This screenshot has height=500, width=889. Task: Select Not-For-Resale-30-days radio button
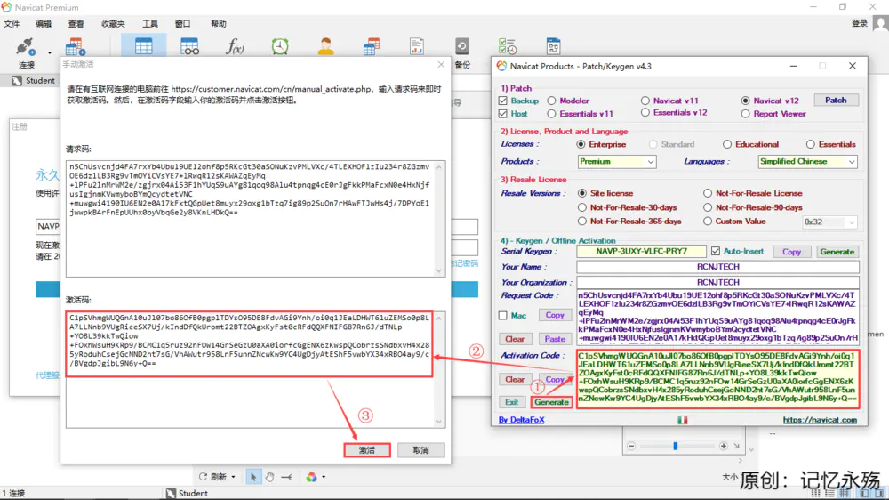tap(582, 207)
